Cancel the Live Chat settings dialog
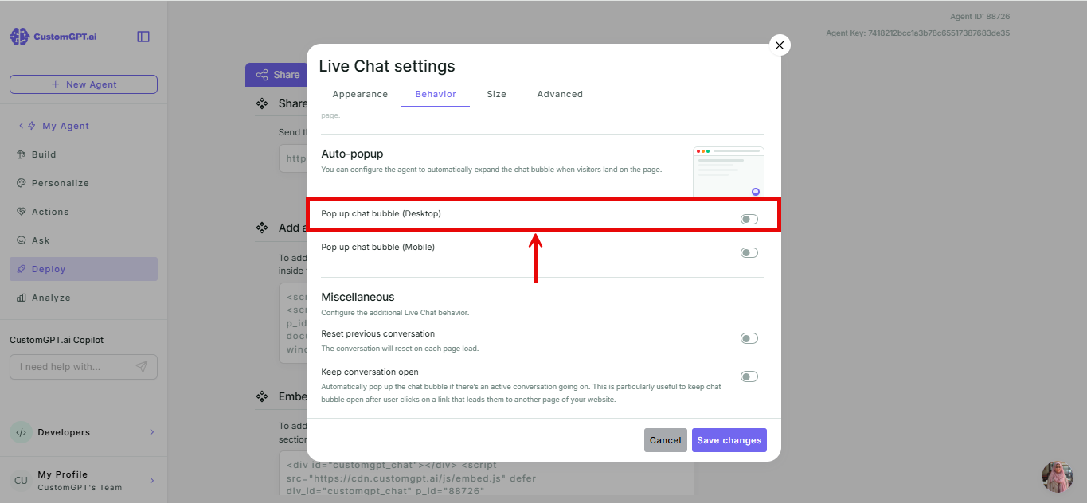Viewport: 1087px width, 503px height. click(666, 440)
